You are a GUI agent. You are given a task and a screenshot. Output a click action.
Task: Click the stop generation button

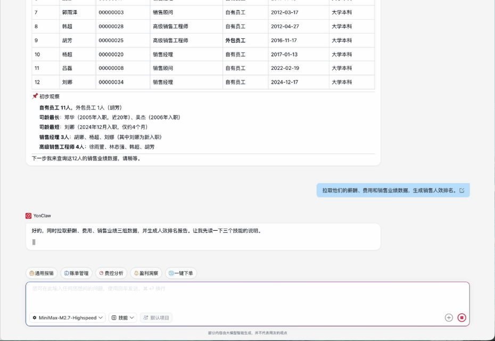pos(461,318)
